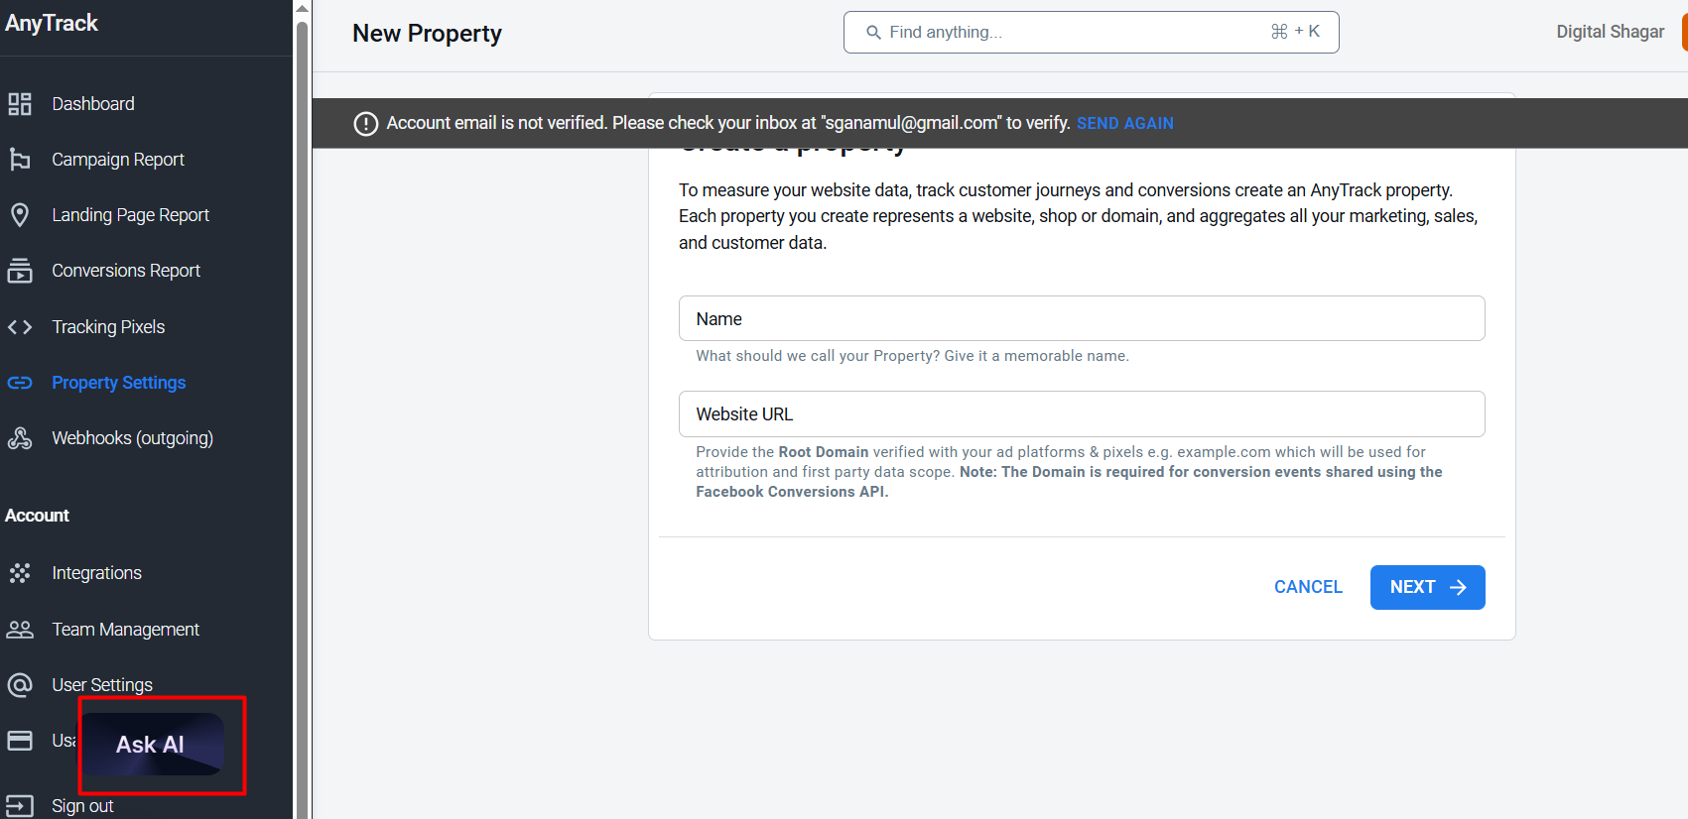Click SEND AGAIN verification link
Viewport: 1688px width, 819px height.
(1124, 123)
